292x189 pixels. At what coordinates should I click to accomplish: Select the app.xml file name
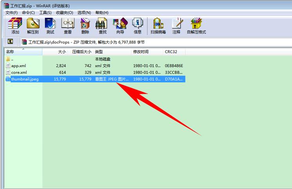pyautogui.click(x=19, y=66)
